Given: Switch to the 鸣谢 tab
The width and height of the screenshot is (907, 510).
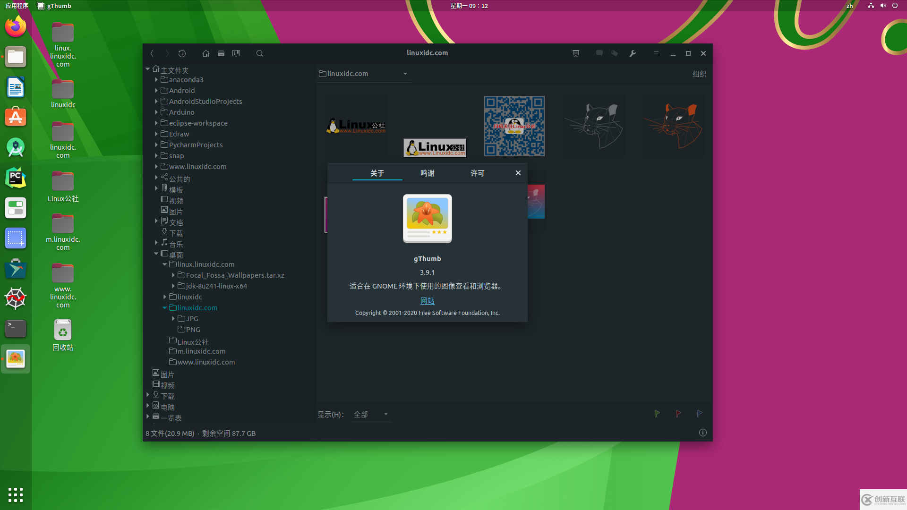Looking at the screenshot, I should pyautogui.click(x=428, y=172).
